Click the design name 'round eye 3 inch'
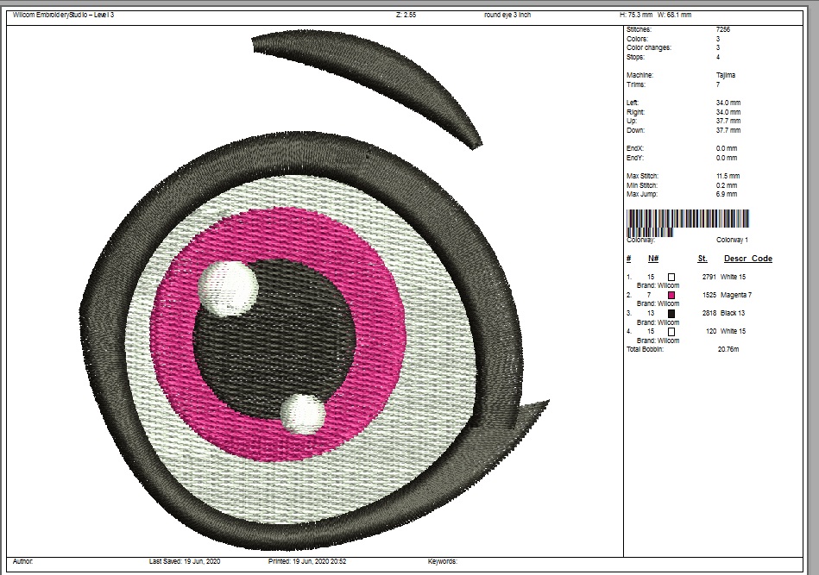This screenshot has width=819, height=575. point(507,16)
